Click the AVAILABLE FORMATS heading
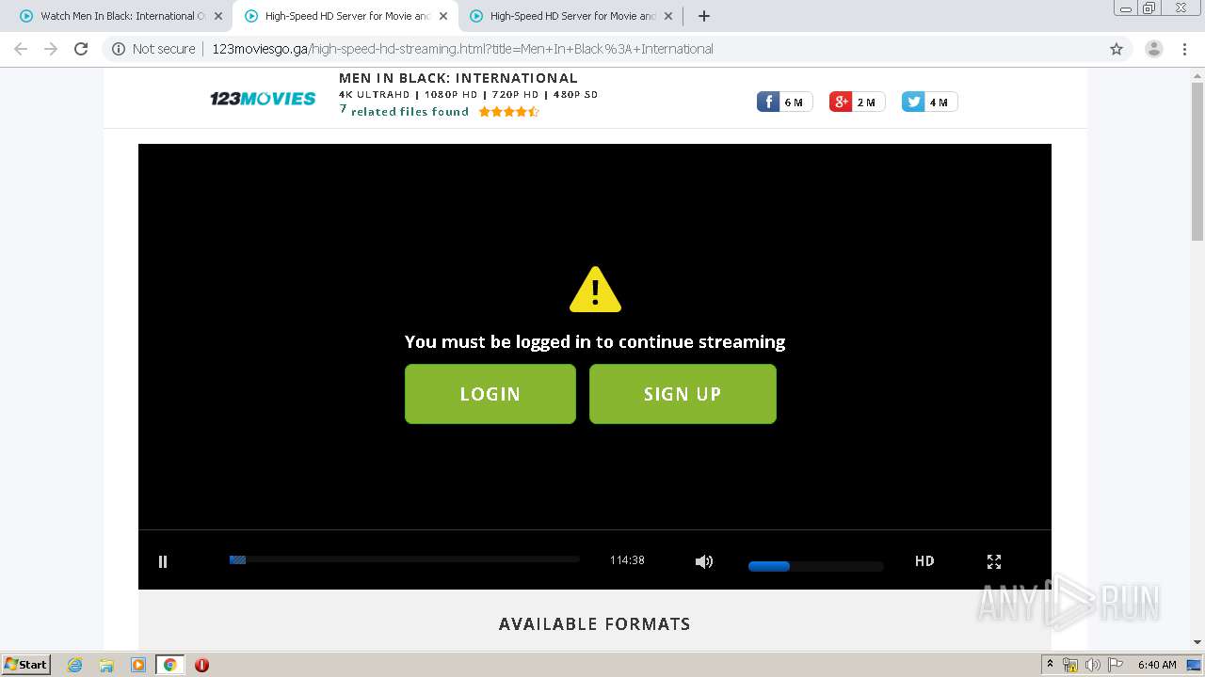 click(595, 624)
